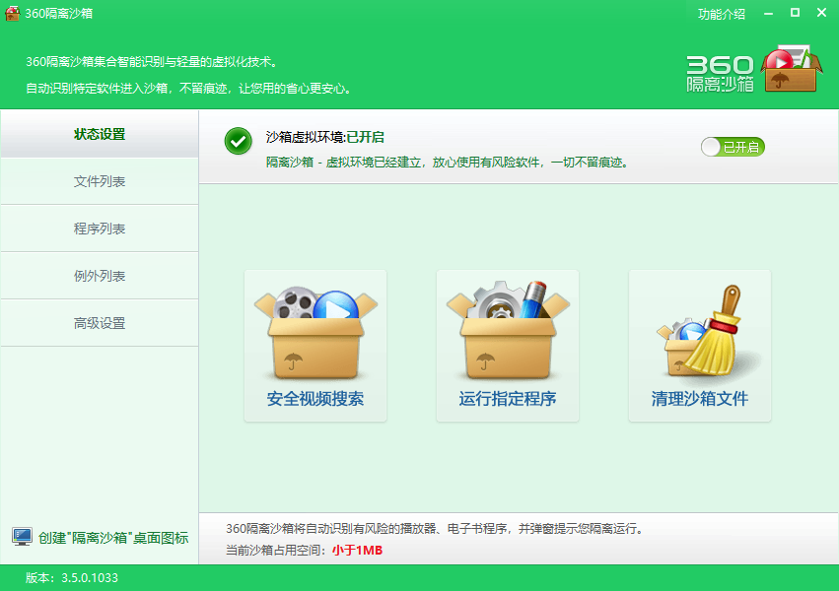Click the monitor icon beside 创建桌面图标
Screen dimensions: 839x591
coord(22,537)
